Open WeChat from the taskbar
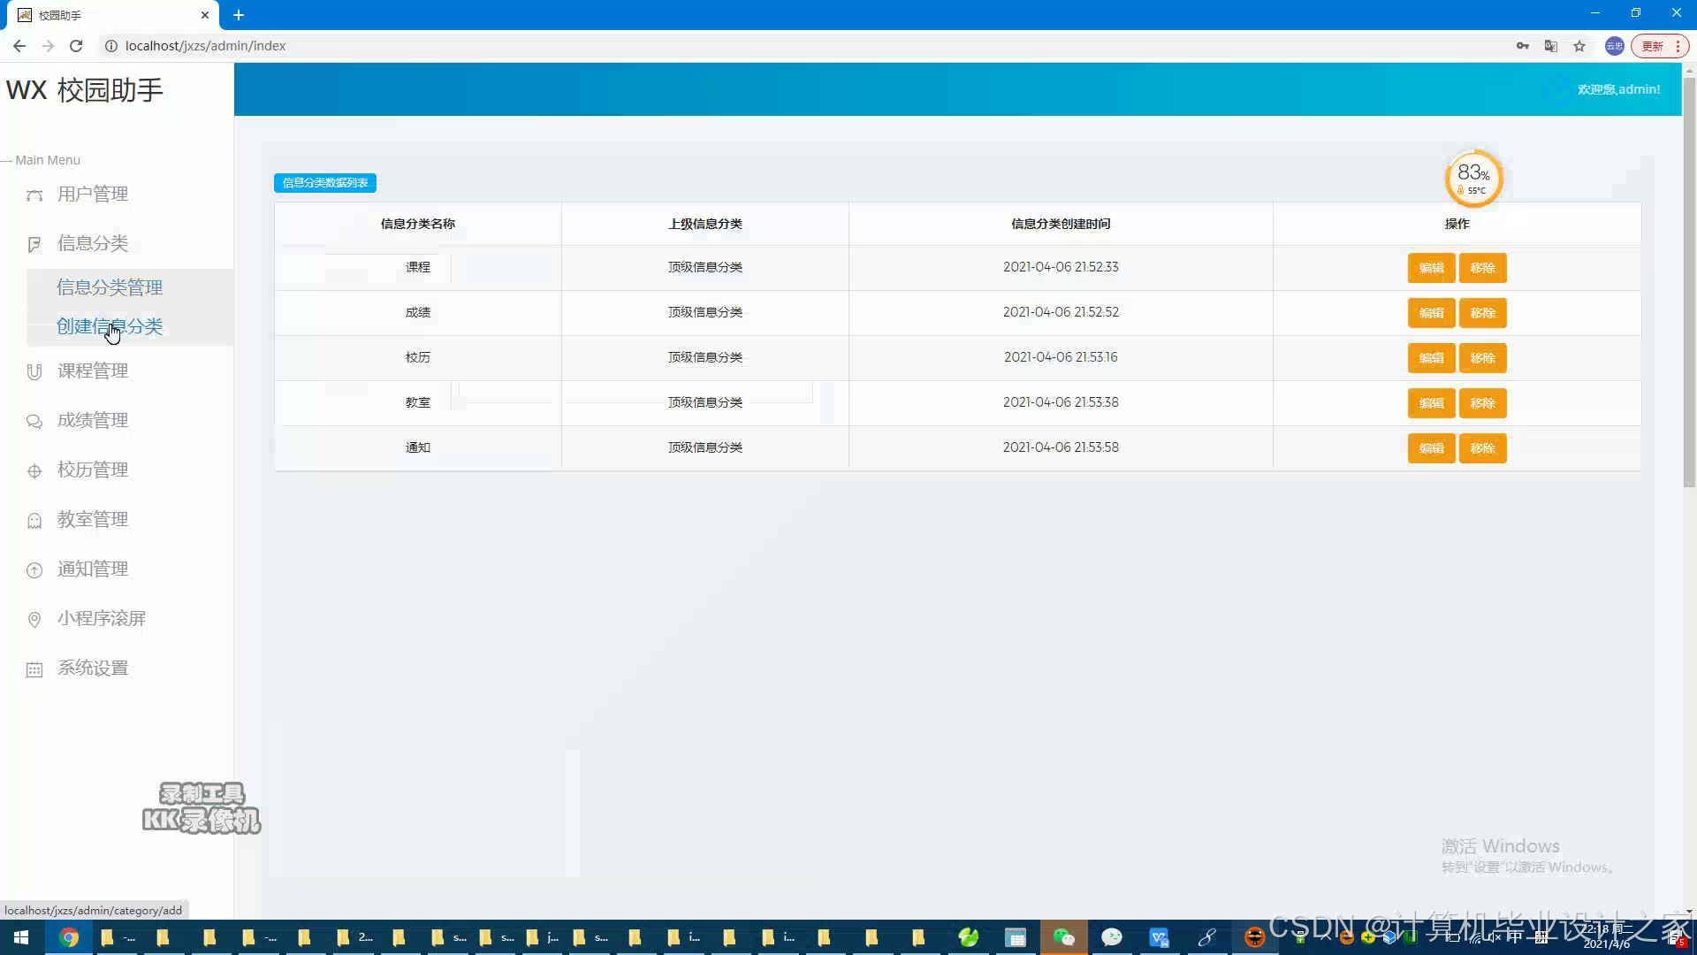 (x=1063, y=937)
